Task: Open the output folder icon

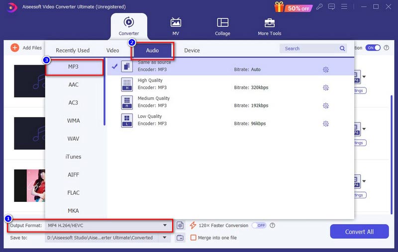Action: coord(180,238)
